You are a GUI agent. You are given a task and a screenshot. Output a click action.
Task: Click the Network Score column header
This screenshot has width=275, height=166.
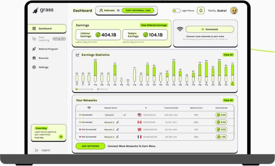tap(196, 108)
